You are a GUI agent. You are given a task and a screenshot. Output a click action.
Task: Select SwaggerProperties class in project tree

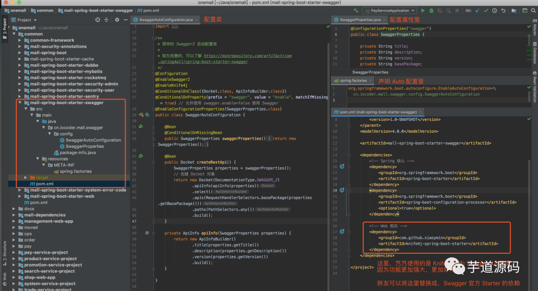pos(82,146)
